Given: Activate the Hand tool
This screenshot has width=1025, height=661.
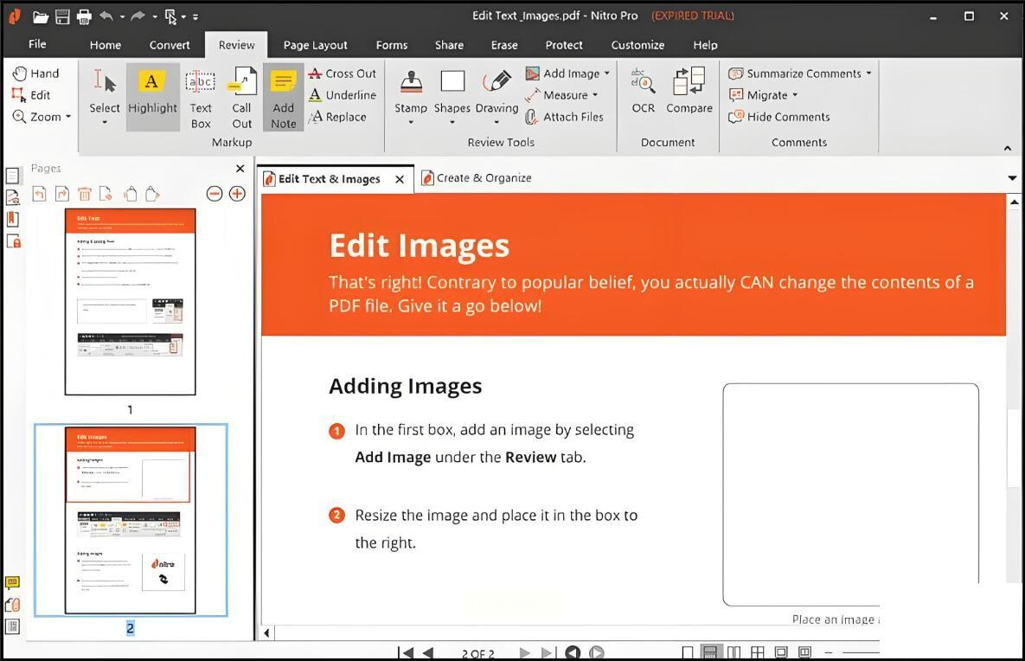Looking at the screenshot, I should [36, 74].
